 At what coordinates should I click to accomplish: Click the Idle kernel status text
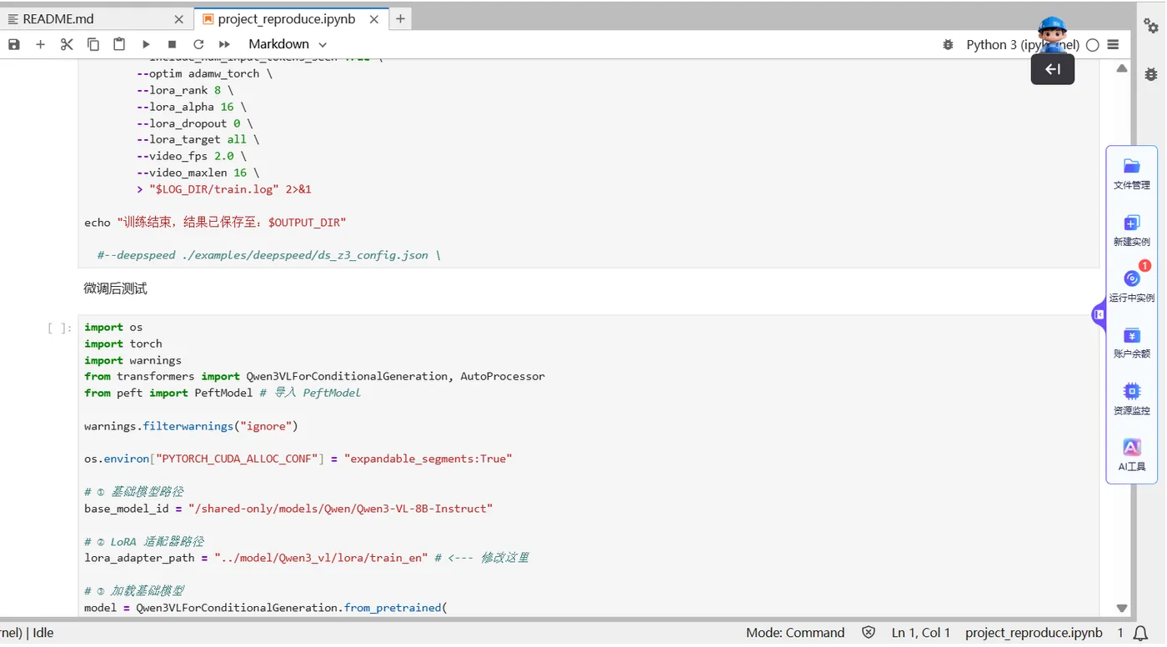[43, 633]
